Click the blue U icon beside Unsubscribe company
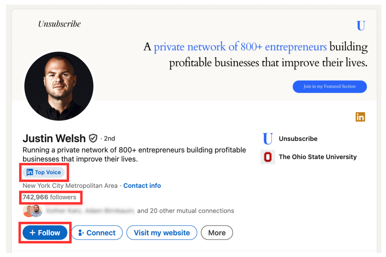This screenshot has height=257, width=386. [267, 139]
